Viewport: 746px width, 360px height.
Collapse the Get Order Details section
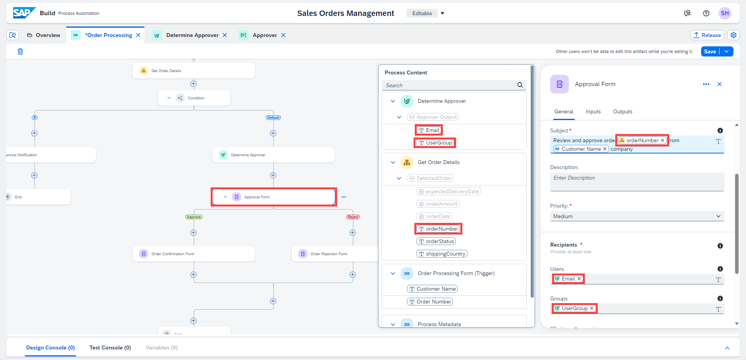393,162
